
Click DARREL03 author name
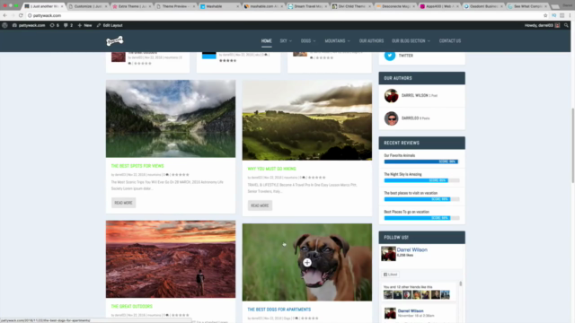pos(410,118)
